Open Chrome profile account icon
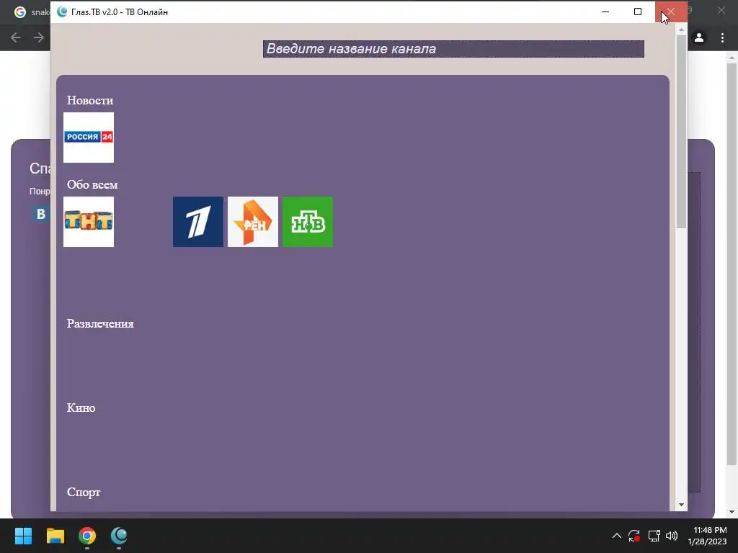Screen dimensions: 738x553 pos(699,37)
